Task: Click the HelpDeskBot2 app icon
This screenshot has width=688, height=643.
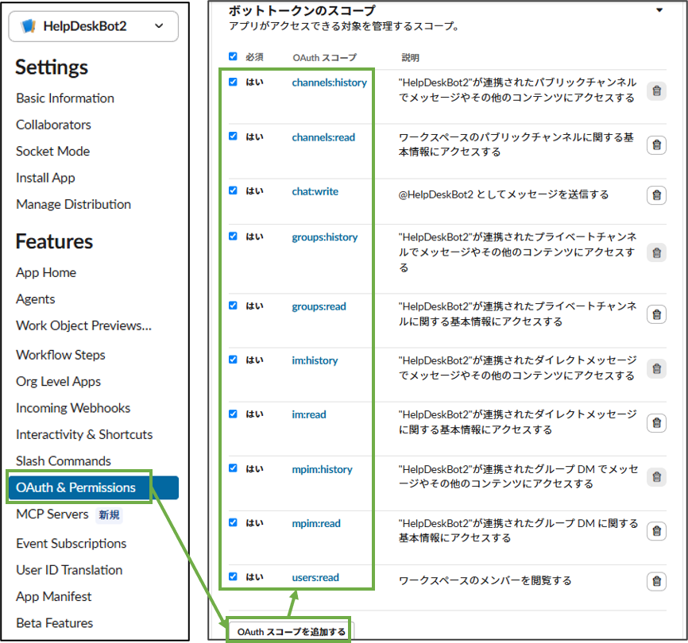Action: [29, 26]
